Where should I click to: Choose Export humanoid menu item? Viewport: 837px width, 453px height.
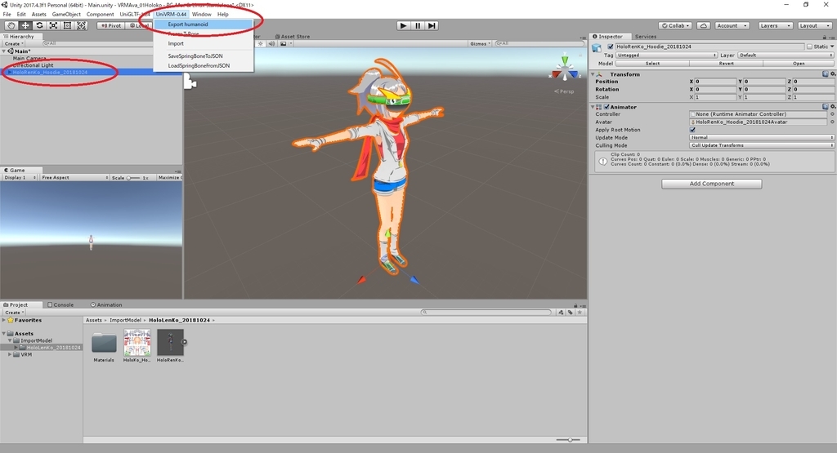(203, 24)
